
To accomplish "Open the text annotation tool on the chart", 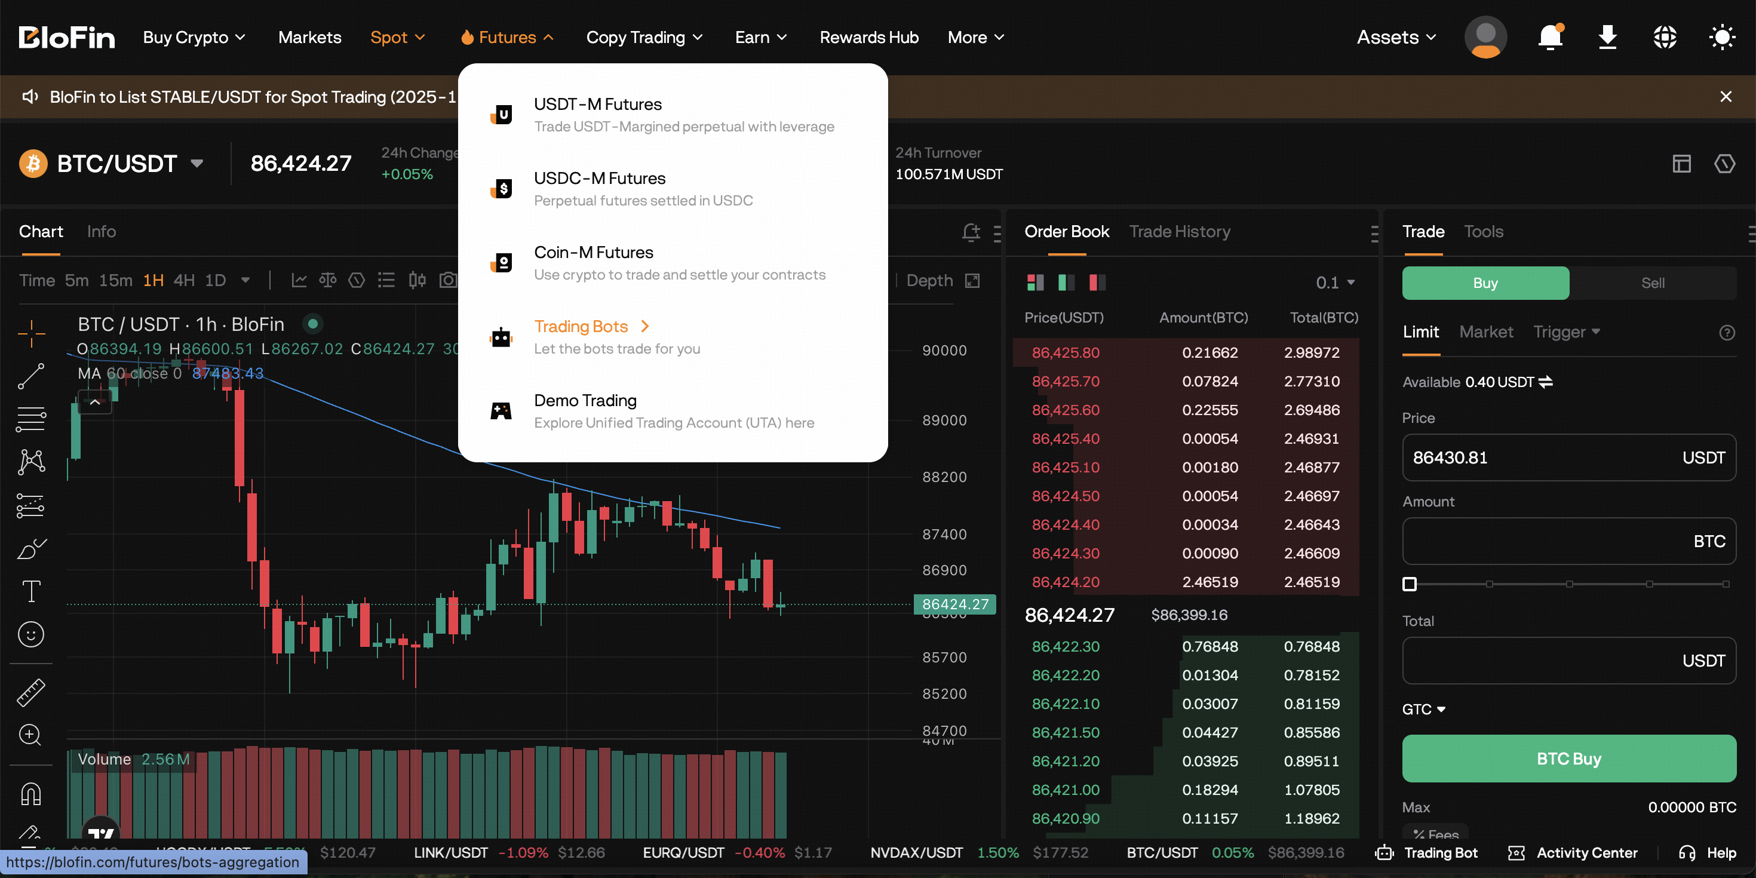I will [30, 591].
